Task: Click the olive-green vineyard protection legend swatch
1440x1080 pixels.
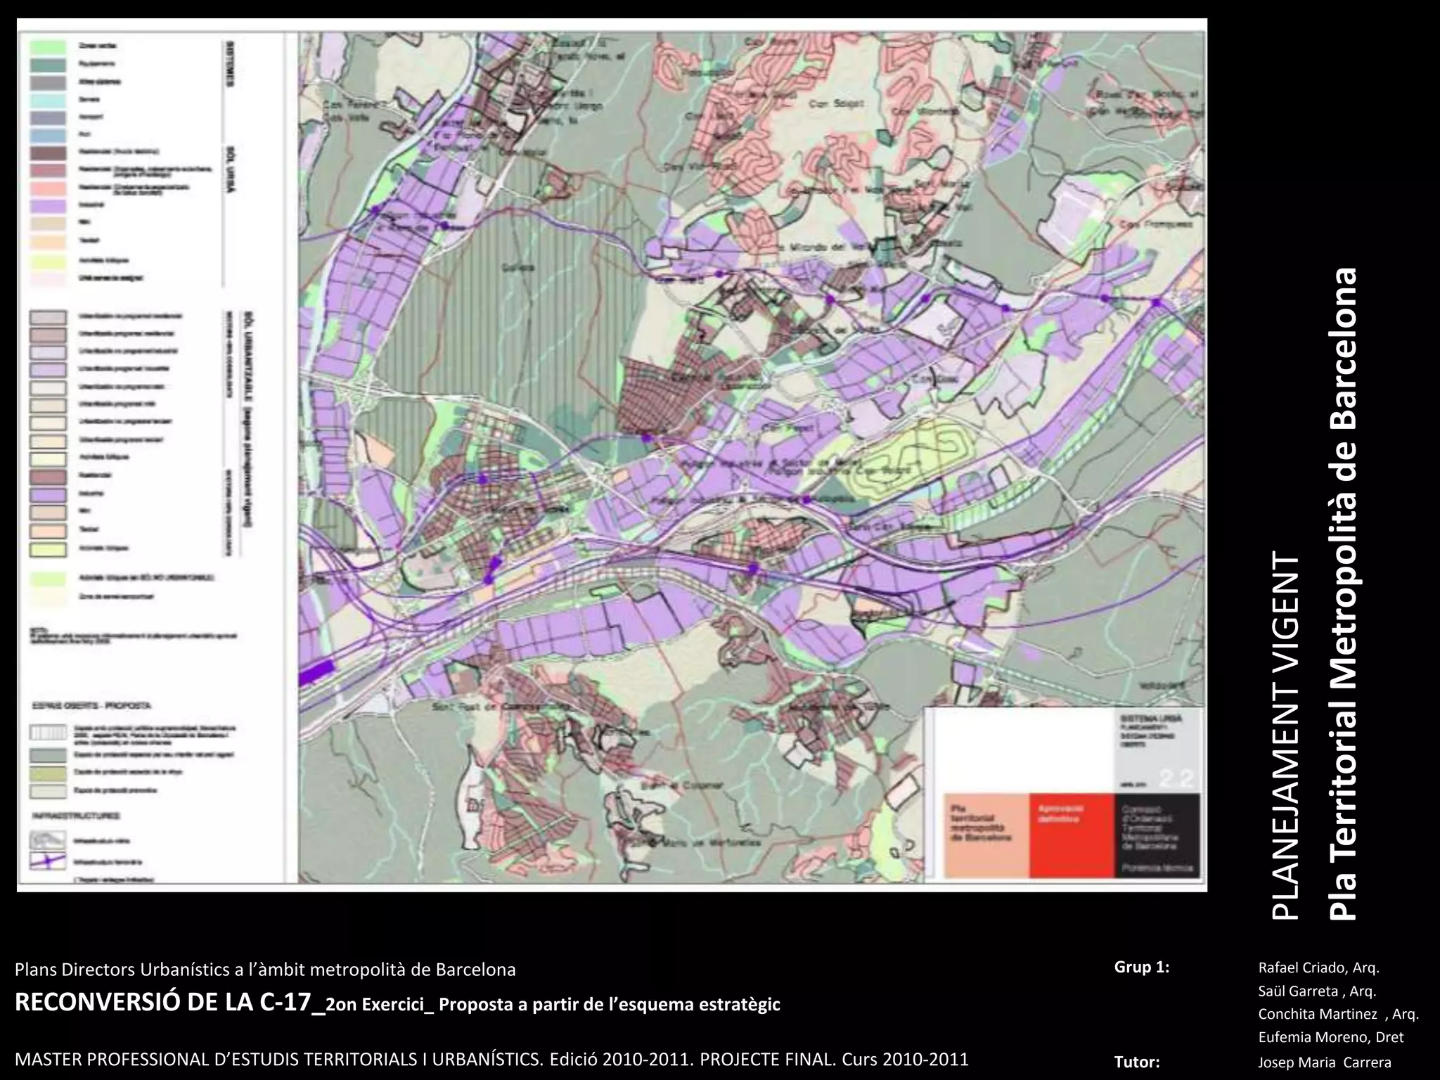Action: (x=48, y=773)
